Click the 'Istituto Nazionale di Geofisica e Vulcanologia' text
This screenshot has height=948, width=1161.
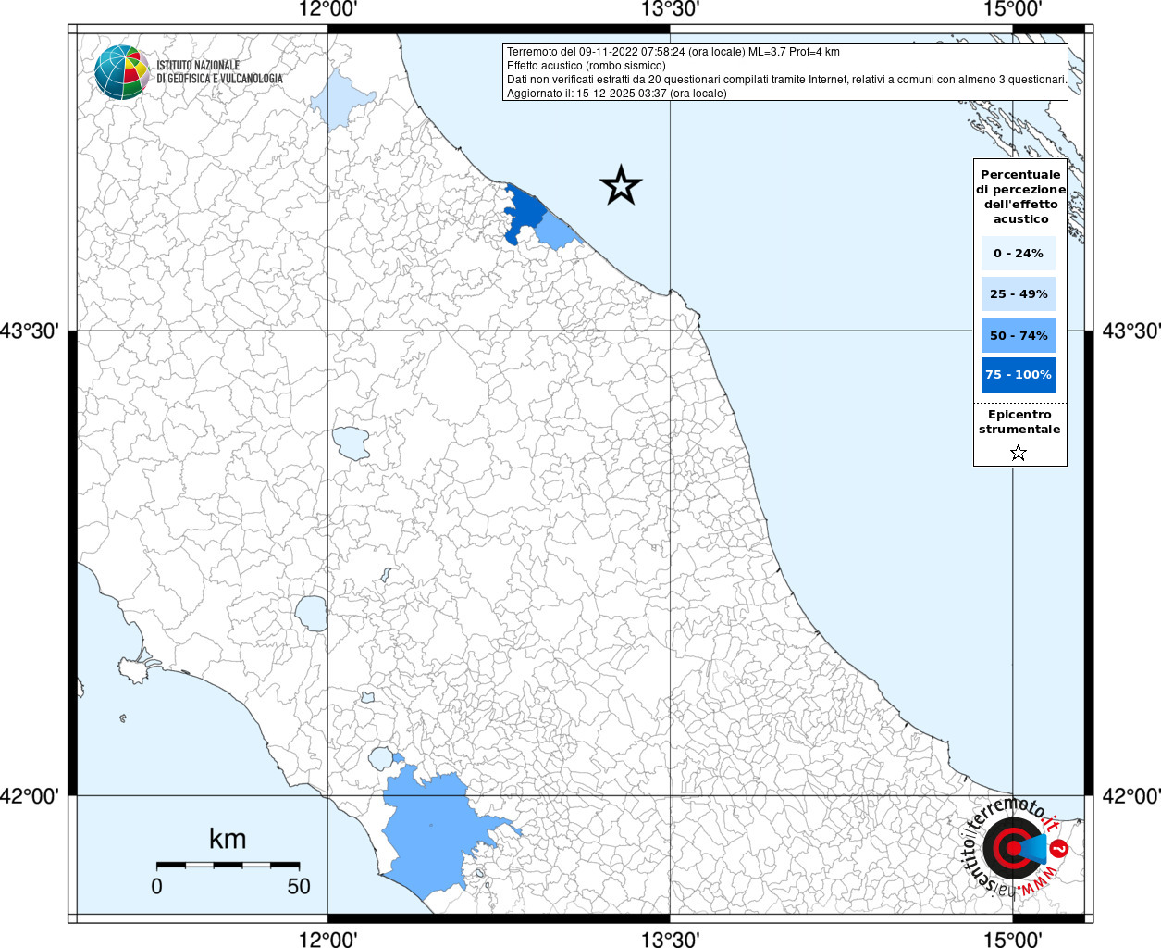(219, 72)
